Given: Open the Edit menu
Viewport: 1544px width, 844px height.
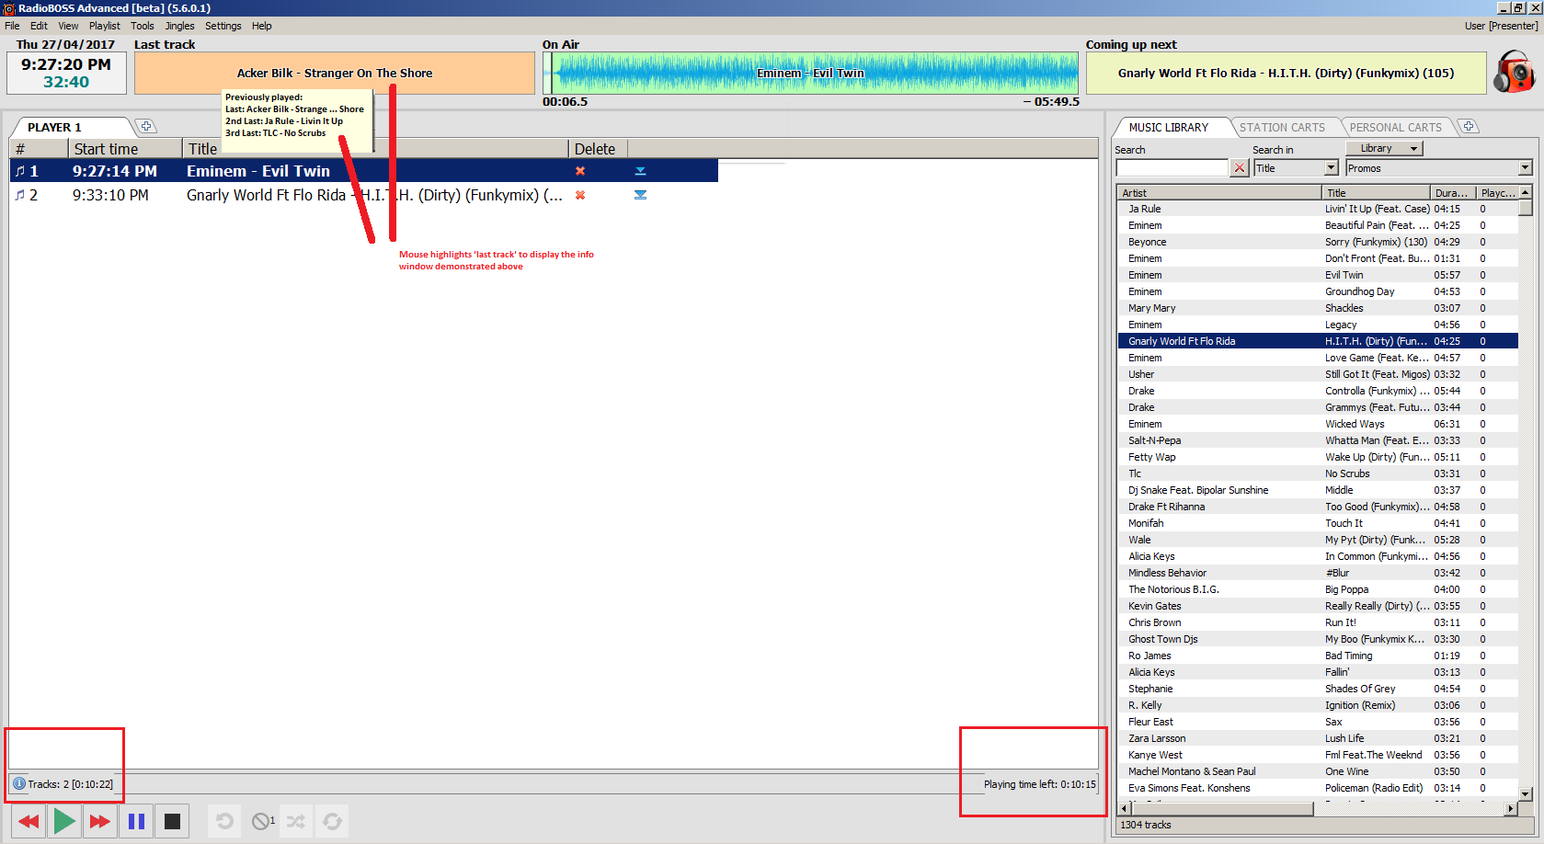Looking at the screenshot, I should (39, 26).
